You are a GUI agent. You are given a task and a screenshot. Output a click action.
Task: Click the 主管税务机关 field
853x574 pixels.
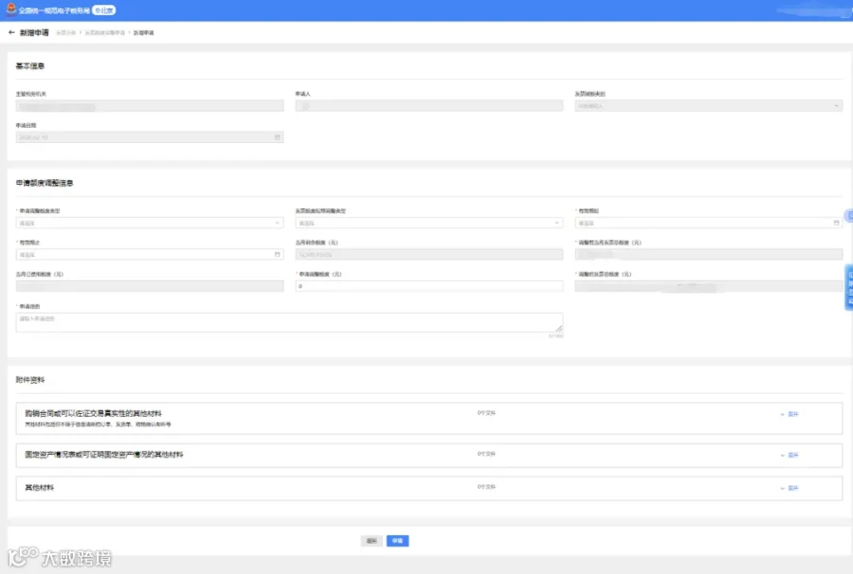(x=150, y=106)
